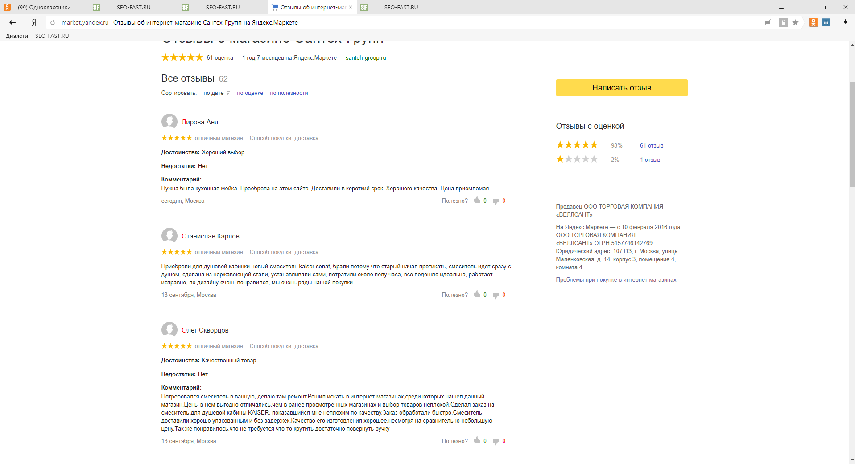Open the santeh-group.ru shop link
This screenshot has height=464, width=855.
coord(366,58)
